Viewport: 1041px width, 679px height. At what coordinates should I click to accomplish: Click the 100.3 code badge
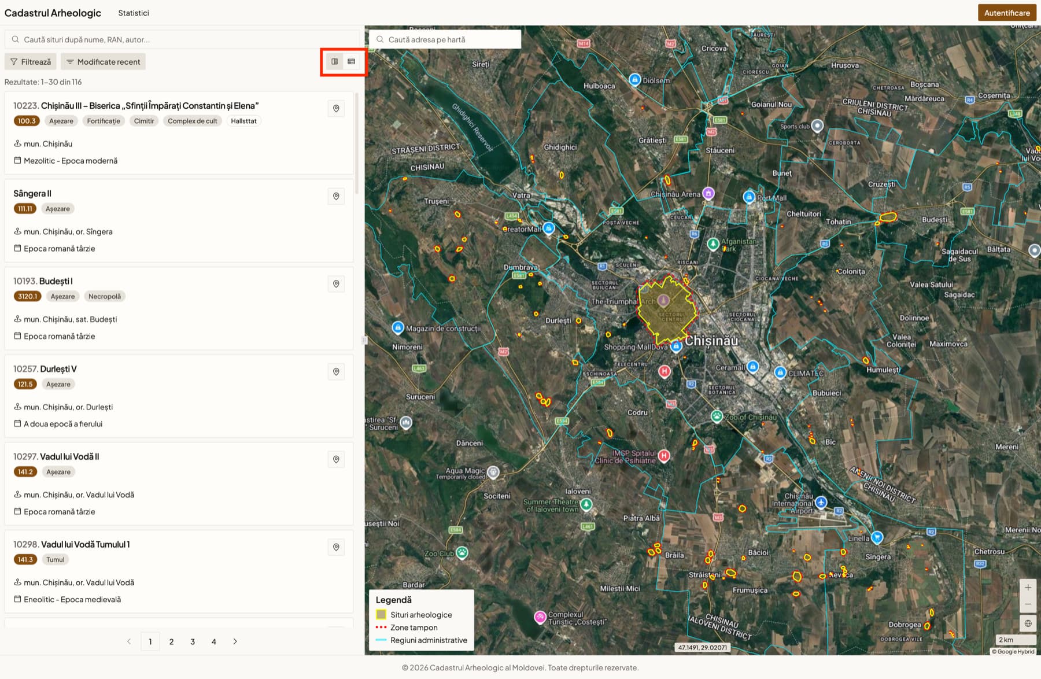click(27, 121)
